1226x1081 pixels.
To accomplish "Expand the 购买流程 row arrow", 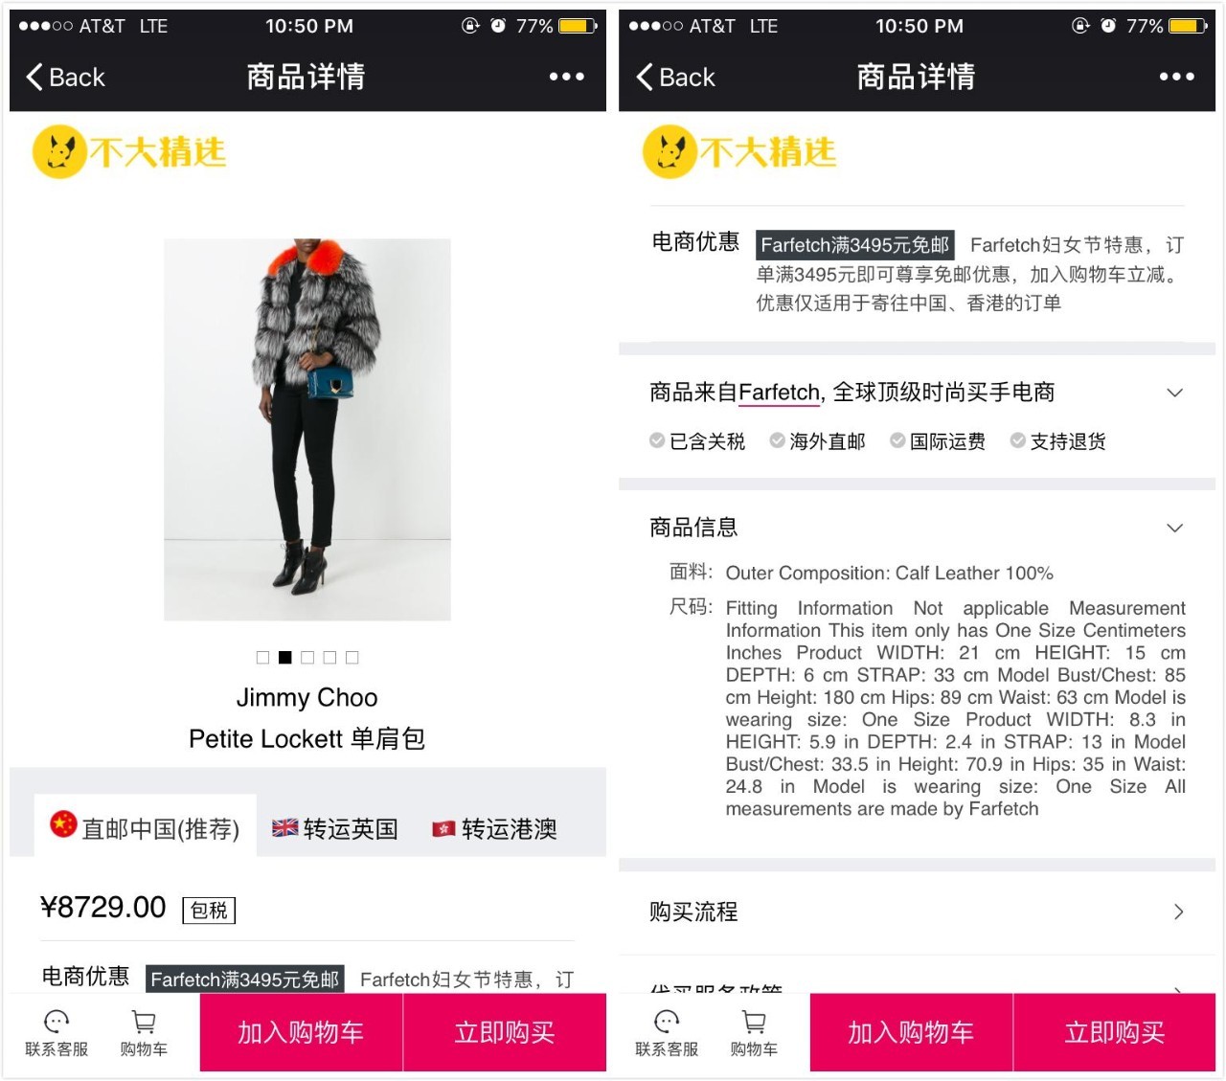I will point(1179,912).
